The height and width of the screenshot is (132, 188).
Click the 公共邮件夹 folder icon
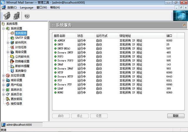pyautogui.click(x=12, y=57)
